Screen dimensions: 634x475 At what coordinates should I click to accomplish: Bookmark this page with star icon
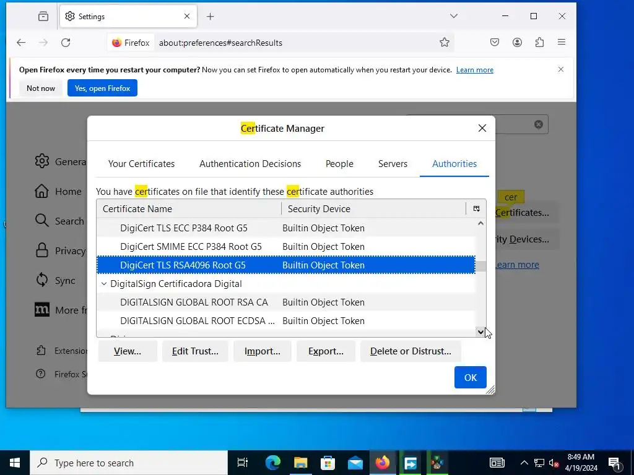[445, 43]
